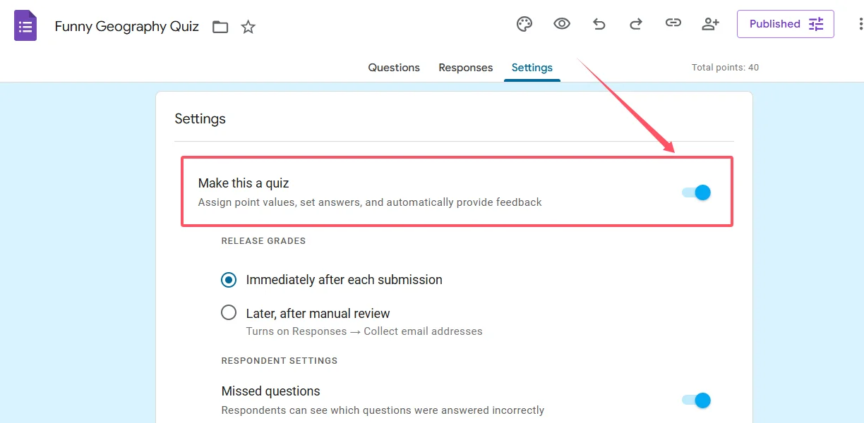Switch to the Questions tab

click(x=394, y=68)
